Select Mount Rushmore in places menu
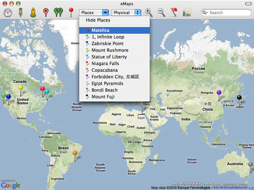This screenshot has width=254, height=190. (115, 50)
